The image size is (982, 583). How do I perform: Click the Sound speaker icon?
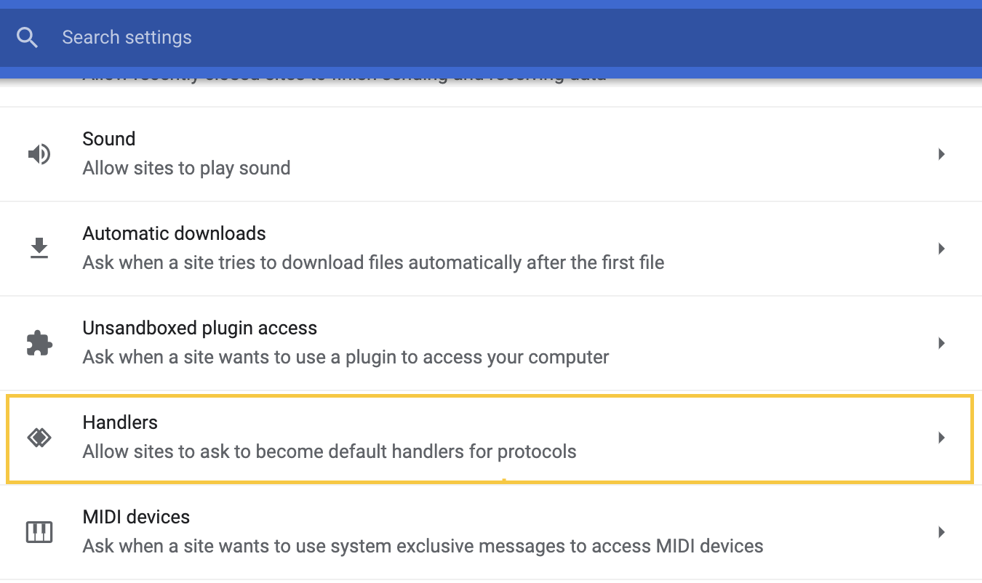point(39,154)
